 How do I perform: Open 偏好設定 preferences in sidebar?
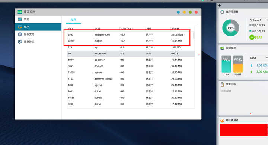[38, 41]
